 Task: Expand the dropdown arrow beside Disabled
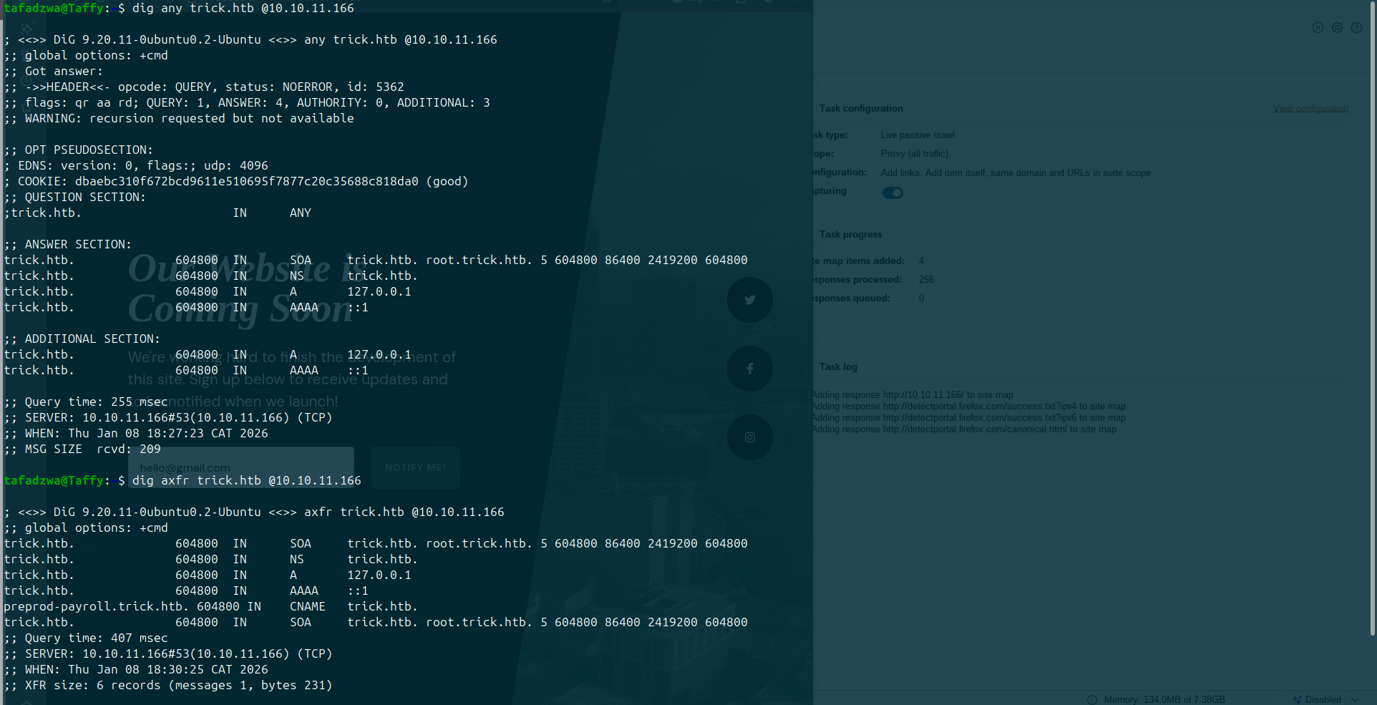click(1355, 700)
